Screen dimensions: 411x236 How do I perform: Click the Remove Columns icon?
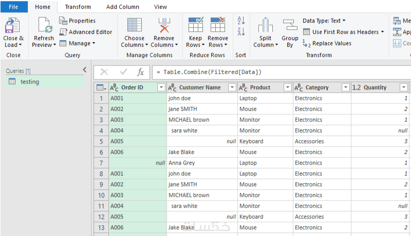point(163,26)
